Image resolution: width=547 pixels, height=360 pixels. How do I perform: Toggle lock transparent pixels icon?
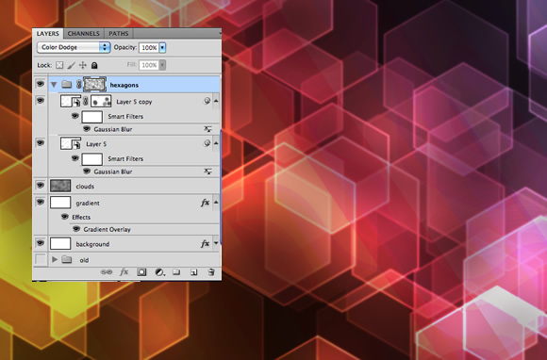click(59, 65)
